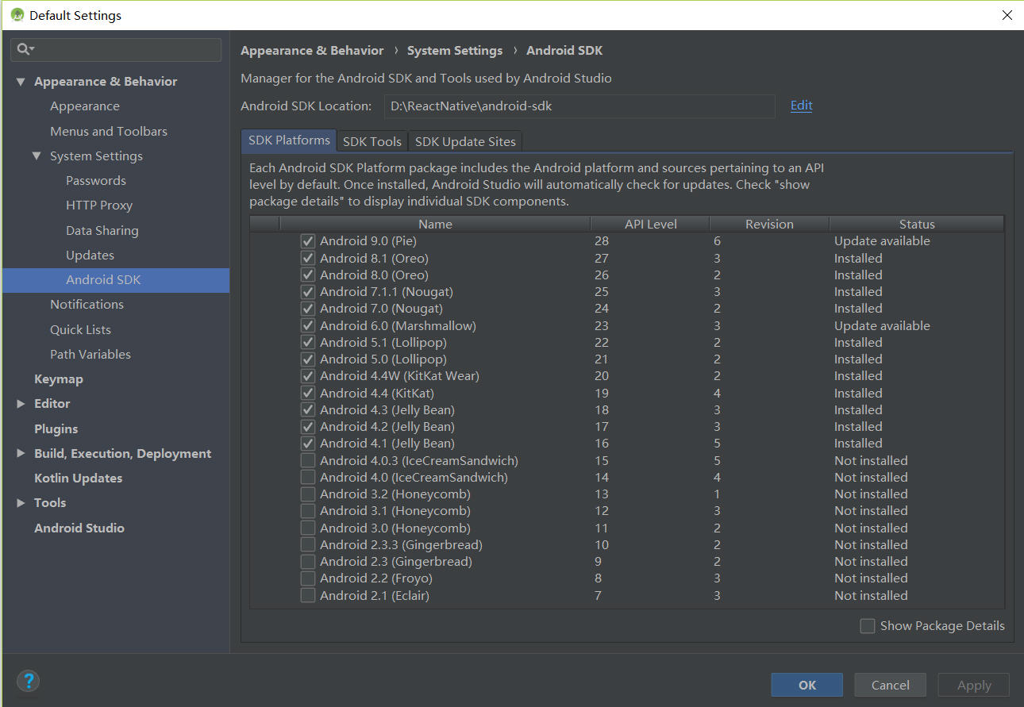This screenshot has height=707, width=1024.
Task: Click the Apply button
Action: 974,685
